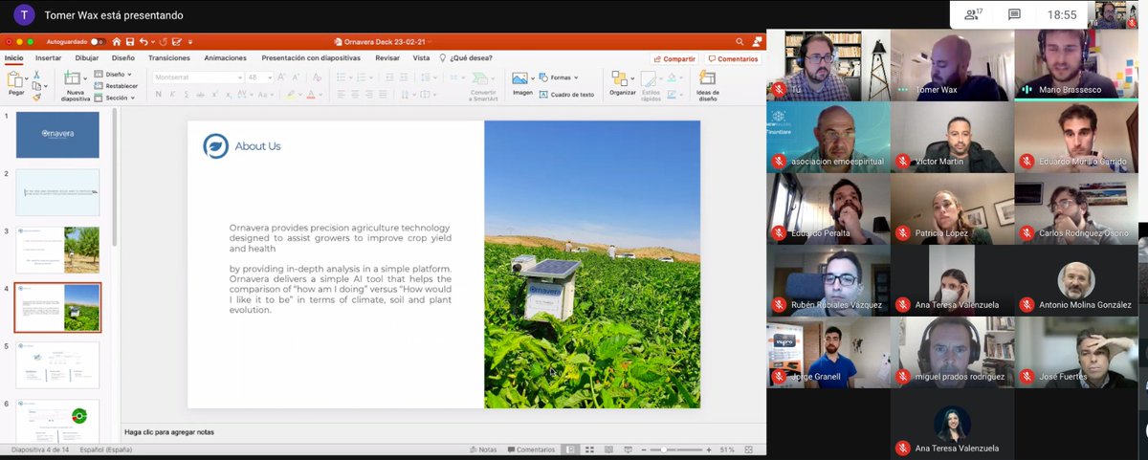Image resolution: width=1148 pixels, height=460 pixels.
Task: Click the Undo arrow icon
Action: point(143,41)
